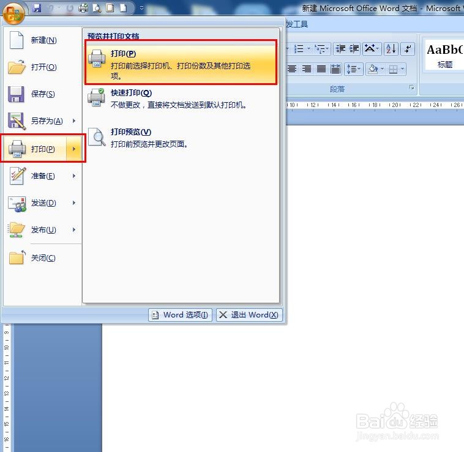Click 快速打印(Q) quick print option
Screen dimensions: 464x452
coord(181,98)
